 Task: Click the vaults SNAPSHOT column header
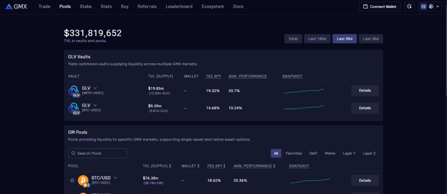click(292, 76)
